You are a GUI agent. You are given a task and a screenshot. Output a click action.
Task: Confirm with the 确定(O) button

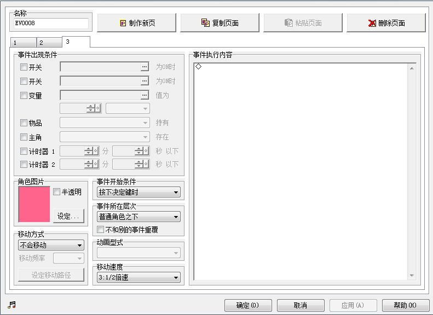point(248,305)
